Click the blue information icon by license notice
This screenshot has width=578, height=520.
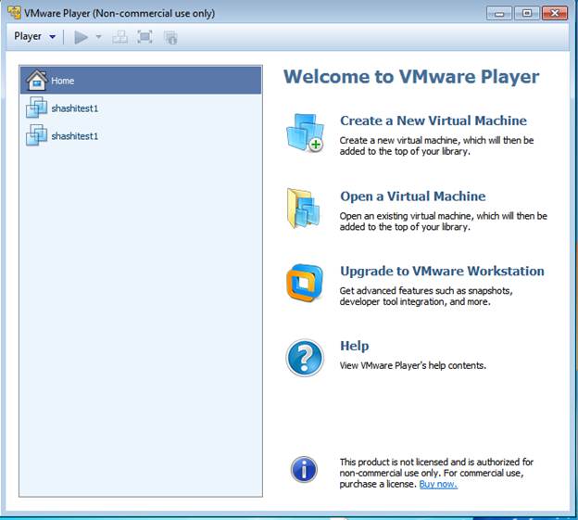click(x=304, y=469)
